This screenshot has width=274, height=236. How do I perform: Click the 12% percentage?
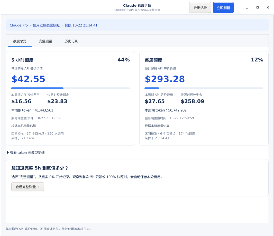point(257,60)
